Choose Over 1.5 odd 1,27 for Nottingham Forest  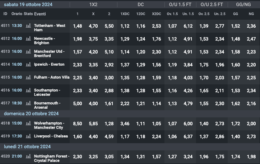(172, 156)
